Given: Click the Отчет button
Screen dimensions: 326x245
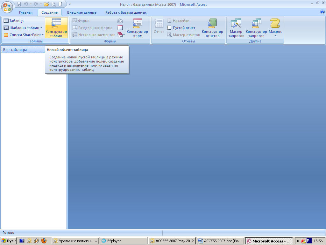Looking at the screenshot, I should click(x=159, y=27).
